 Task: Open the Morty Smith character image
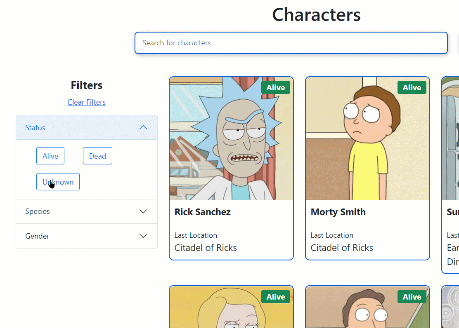click(367, 138)
